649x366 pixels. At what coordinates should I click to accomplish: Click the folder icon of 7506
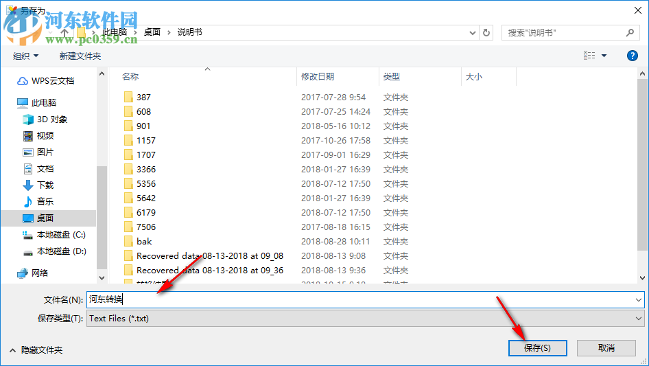[128, 227]
